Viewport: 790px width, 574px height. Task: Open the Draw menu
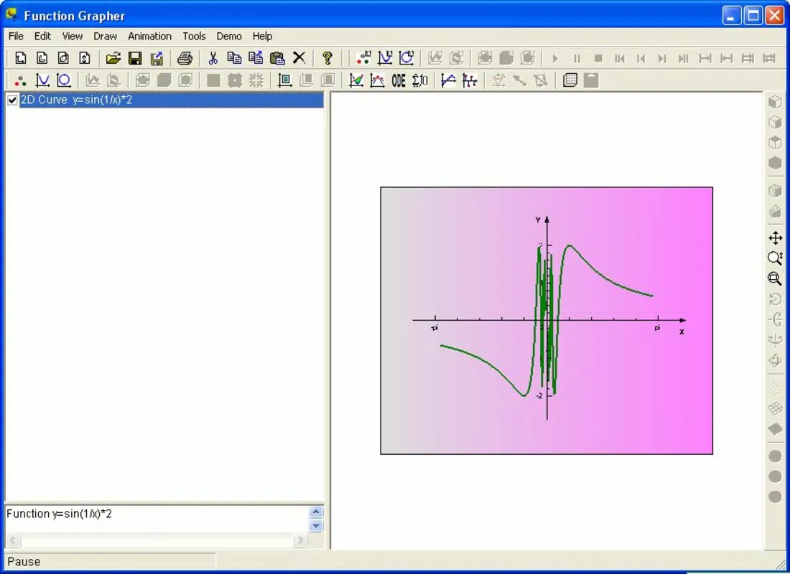[105, 37]
